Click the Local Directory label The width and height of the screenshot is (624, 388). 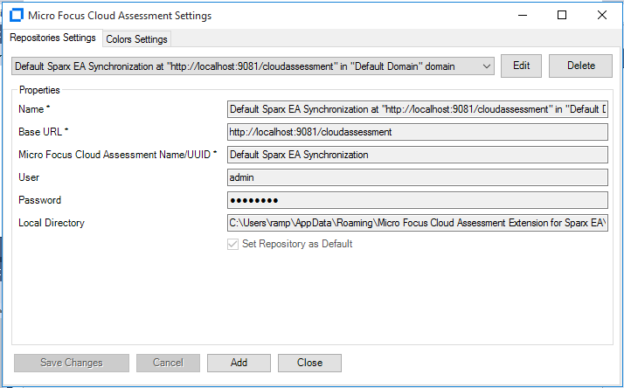[52, 223]
